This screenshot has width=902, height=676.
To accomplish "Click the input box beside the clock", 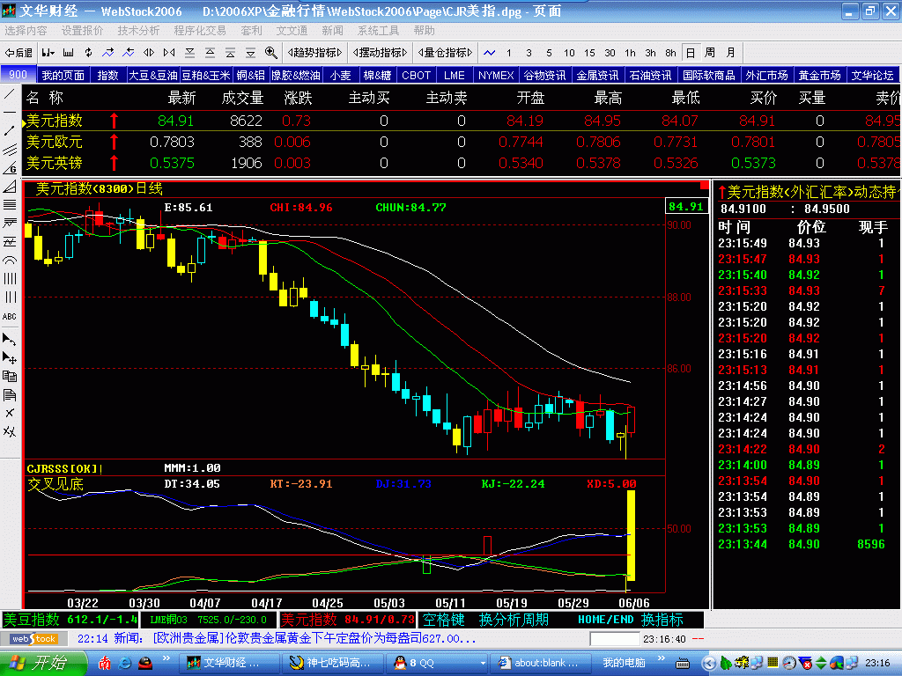I will (x=614, y=639).
